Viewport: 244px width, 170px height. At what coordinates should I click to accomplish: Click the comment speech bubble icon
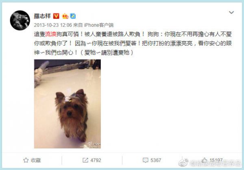pos(146,160)
